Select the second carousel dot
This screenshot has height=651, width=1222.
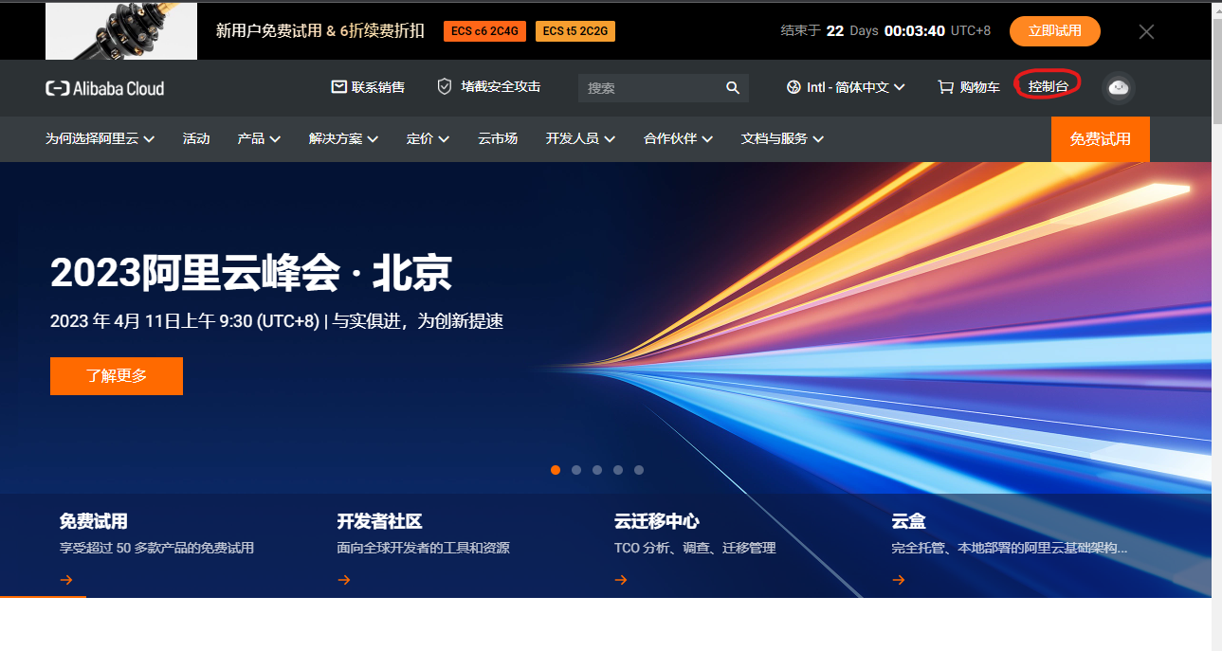[x=576, y=470]
